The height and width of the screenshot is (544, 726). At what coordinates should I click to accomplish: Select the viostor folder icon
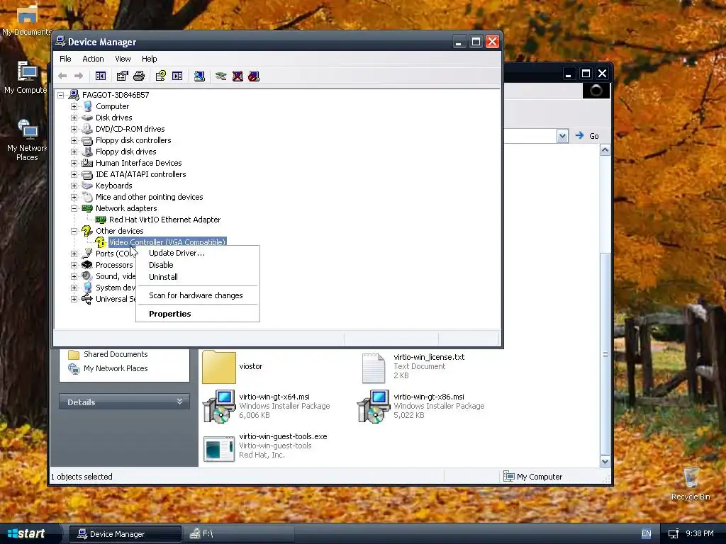point(219,367)
